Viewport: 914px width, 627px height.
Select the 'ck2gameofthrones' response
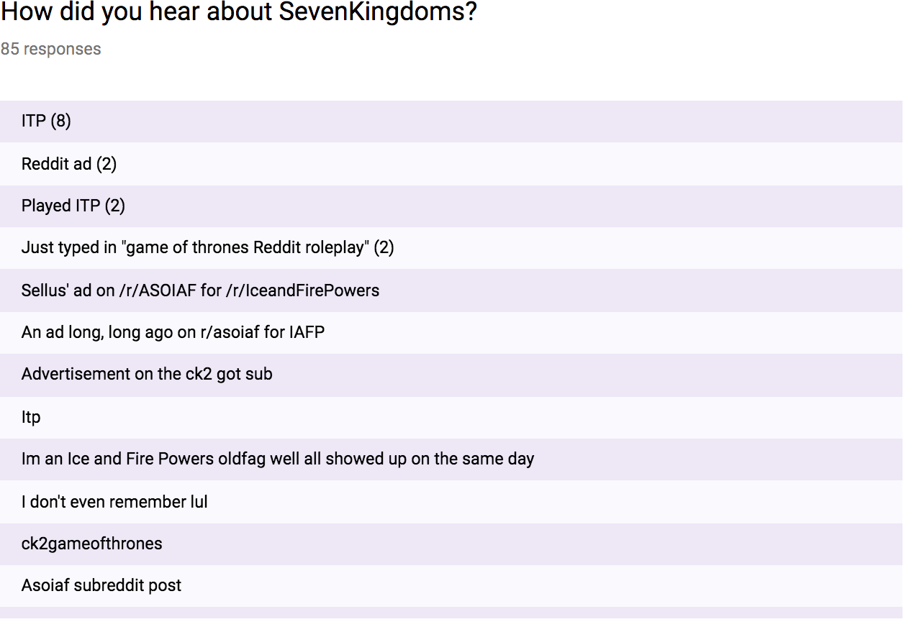451,544
